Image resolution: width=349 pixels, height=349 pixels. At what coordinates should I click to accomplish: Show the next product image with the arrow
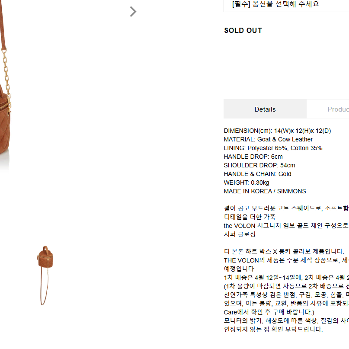click(133, 12)
